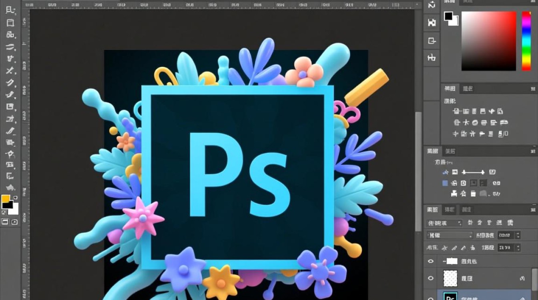Open the panel menu button above the color picker
The width and height of the screenshot is (538, 300).
tap(534, 2)
